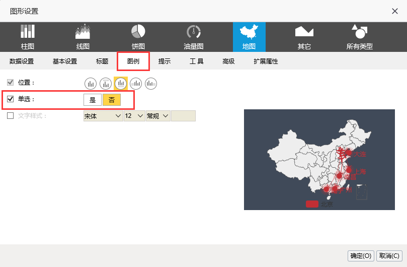Uncheck the 单选 checkbox
This screenshot has height=267, width=407.
pos(10,99)
